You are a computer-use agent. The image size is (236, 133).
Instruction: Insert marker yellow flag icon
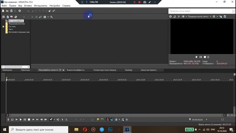pyautogui.click(x=98, y=120)
